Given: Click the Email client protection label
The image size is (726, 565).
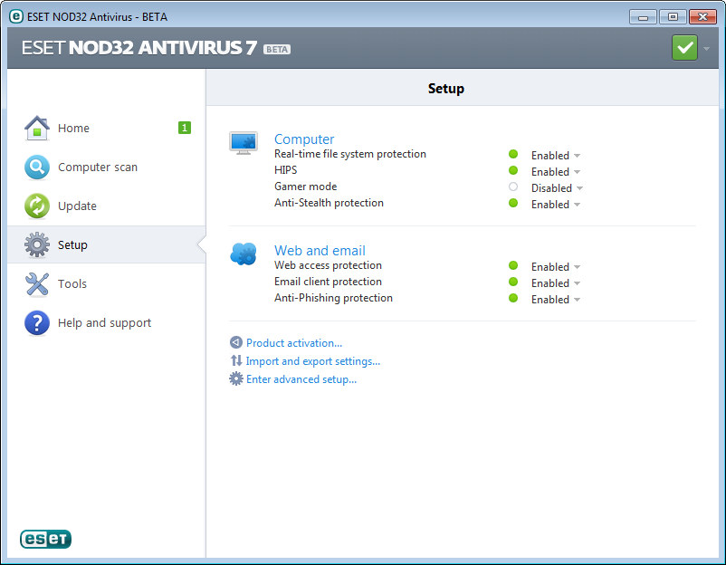Looking at the screenshot, I should (x=328, y=282).
